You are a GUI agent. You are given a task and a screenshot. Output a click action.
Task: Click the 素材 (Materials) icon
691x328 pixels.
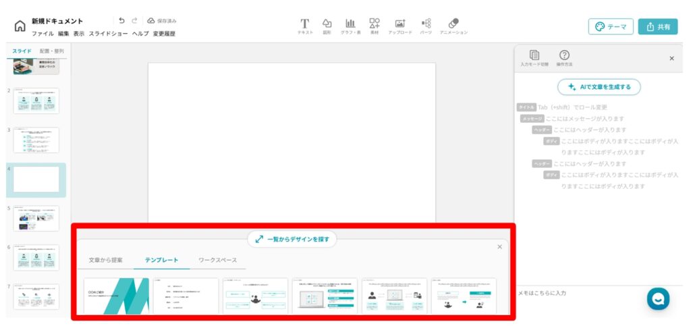point(375,24)
